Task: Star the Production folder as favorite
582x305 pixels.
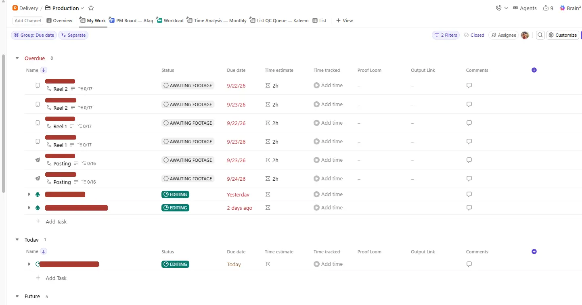Action: tap(91, 8)
